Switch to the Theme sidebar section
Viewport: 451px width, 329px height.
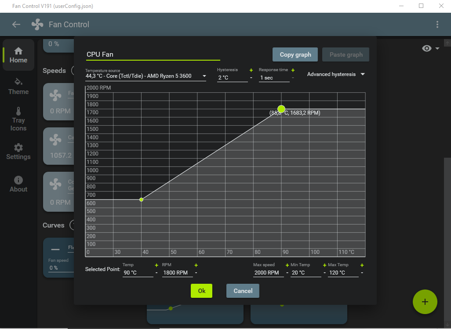coord(18,87)
